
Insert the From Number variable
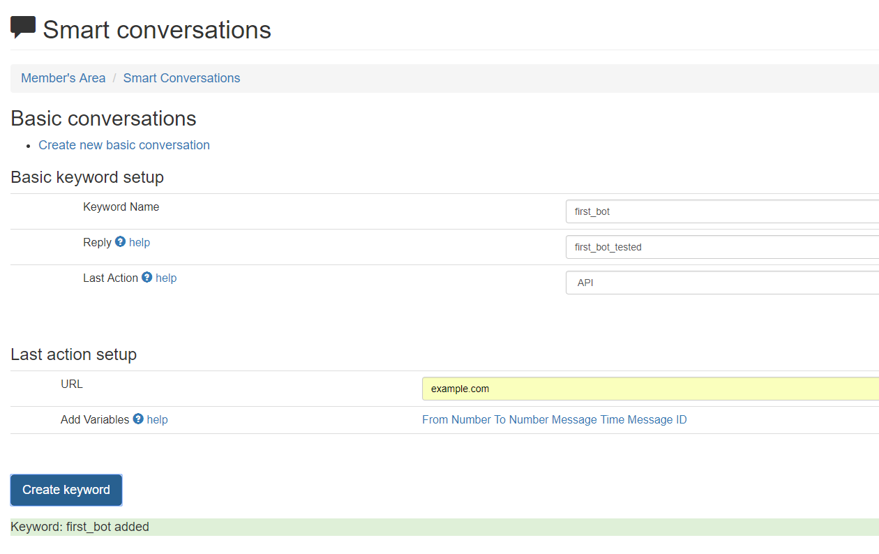coord(457,419)
